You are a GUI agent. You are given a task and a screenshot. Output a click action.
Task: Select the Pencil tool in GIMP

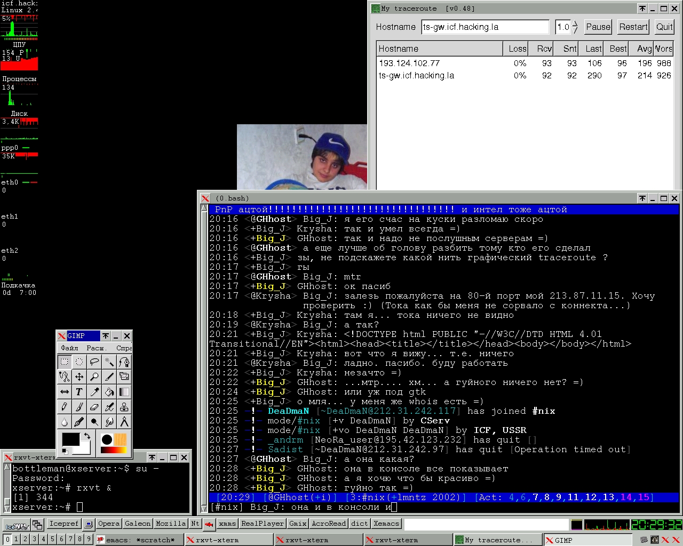point(64,407)
